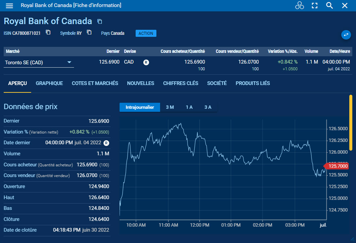Open the hamburger menu
Screen dimensions: 356x243
tap(9, 6)
